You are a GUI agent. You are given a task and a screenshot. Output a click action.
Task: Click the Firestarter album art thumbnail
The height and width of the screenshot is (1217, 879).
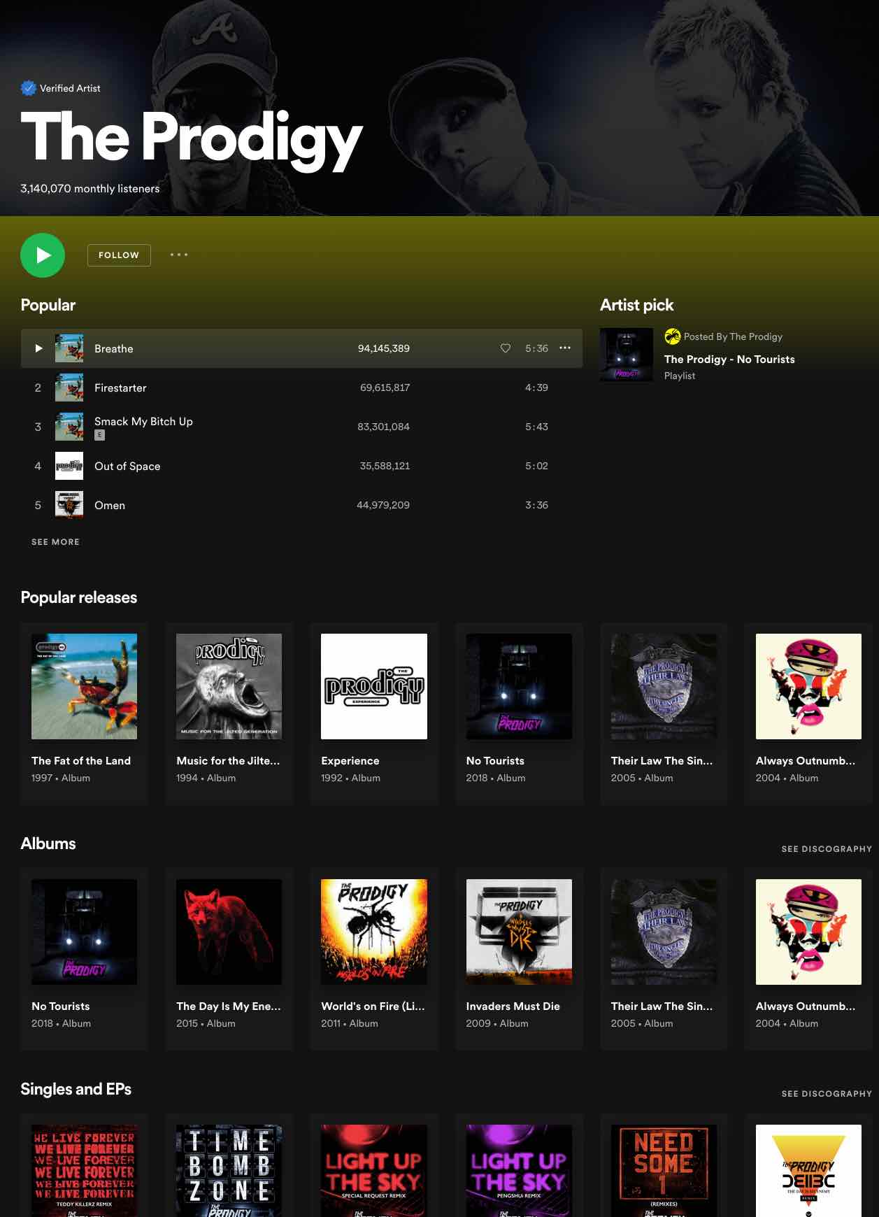pos(69,387)
